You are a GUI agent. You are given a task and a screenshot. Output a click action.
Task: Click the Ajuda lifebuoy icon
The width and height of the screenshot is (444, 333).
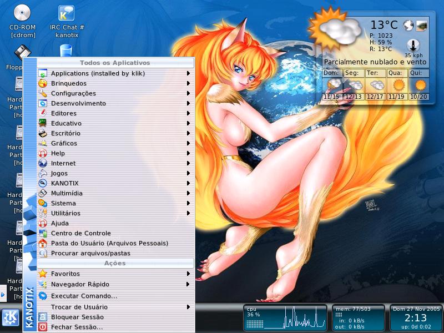[43, 223]
